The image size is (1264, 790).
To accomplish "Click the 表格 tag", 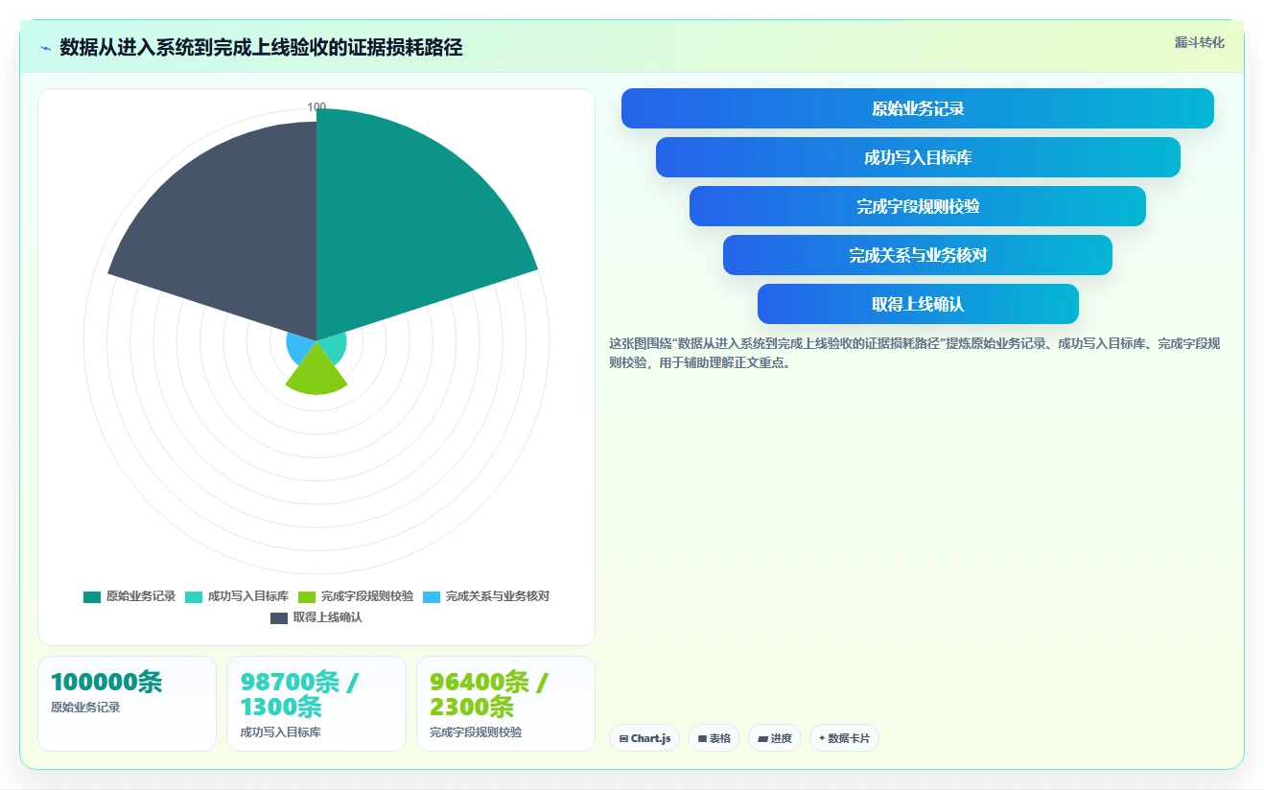I will pos(714,738).
